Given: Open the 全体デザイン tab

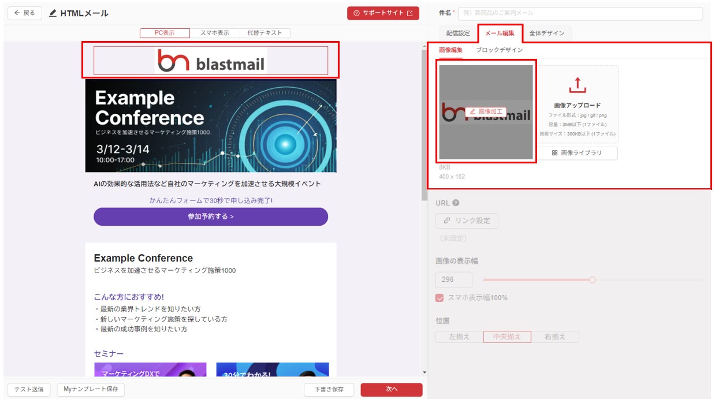Looking at the screenshot, I should point(547,33).
